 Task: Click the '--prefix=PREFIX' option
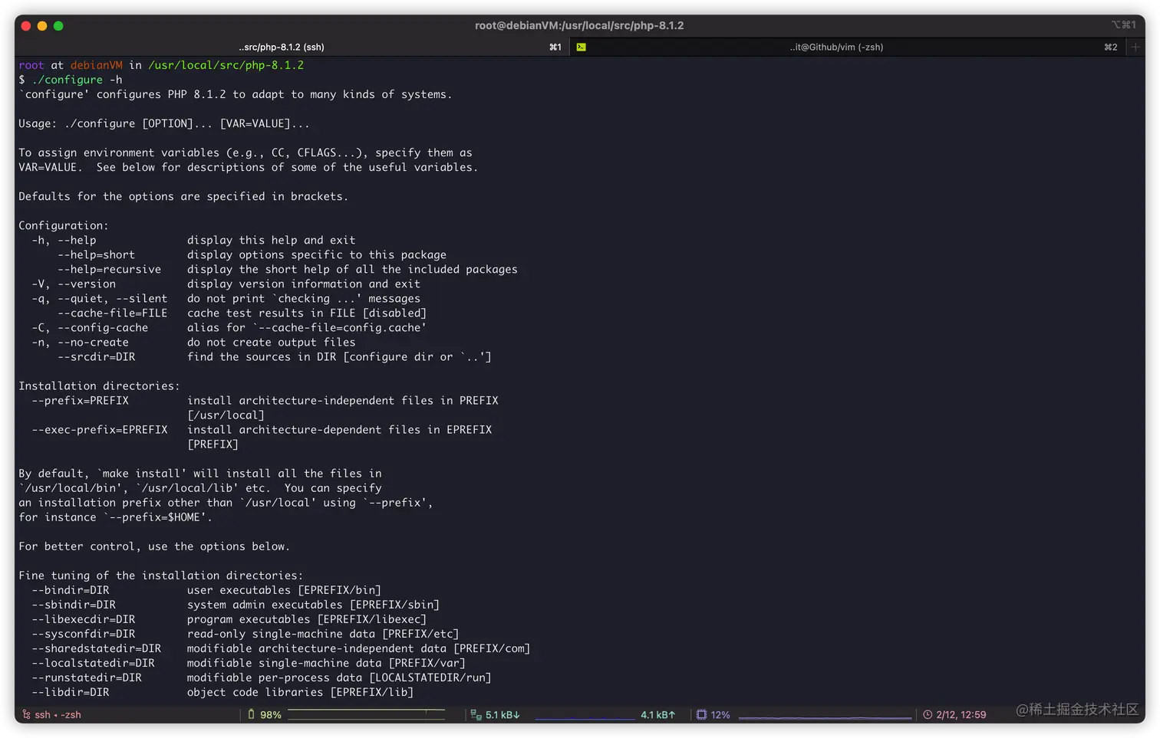[x=81, y=400]
